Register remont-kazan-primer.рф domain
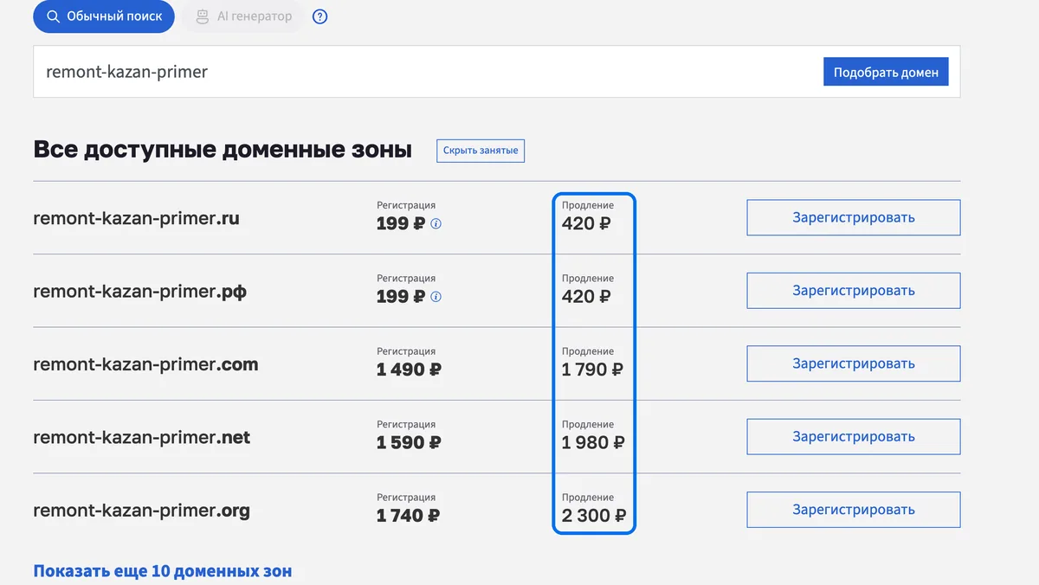Viewport: 1039px width, 585px height. point(854,291)
